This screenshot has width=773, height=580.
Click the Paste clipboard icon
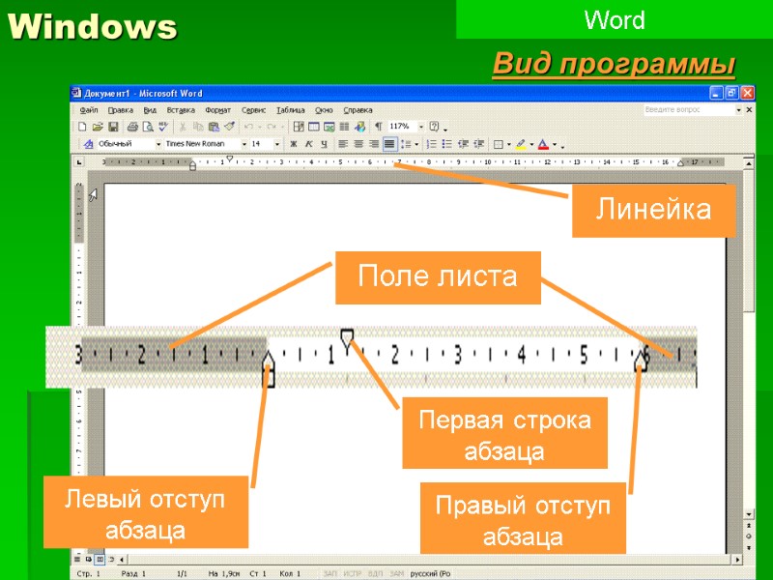(214, 127)
